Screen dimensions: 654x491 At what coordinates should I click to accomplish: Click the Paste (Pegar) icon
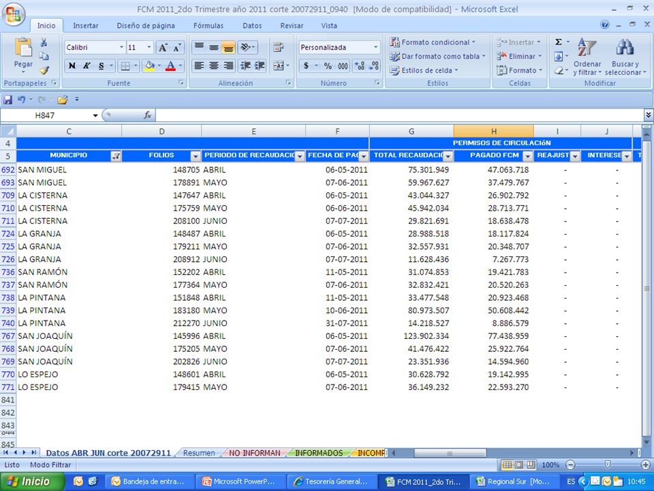[x=23, y=47]
